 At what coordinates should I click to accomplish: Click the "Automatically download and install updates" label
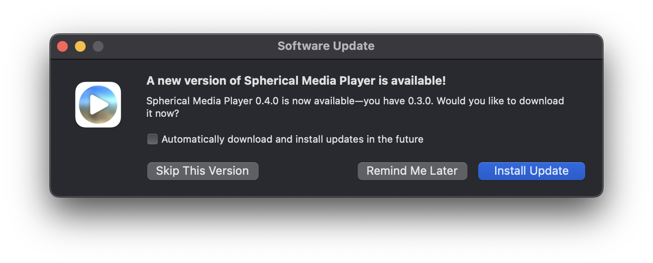[x=292, y=140]
